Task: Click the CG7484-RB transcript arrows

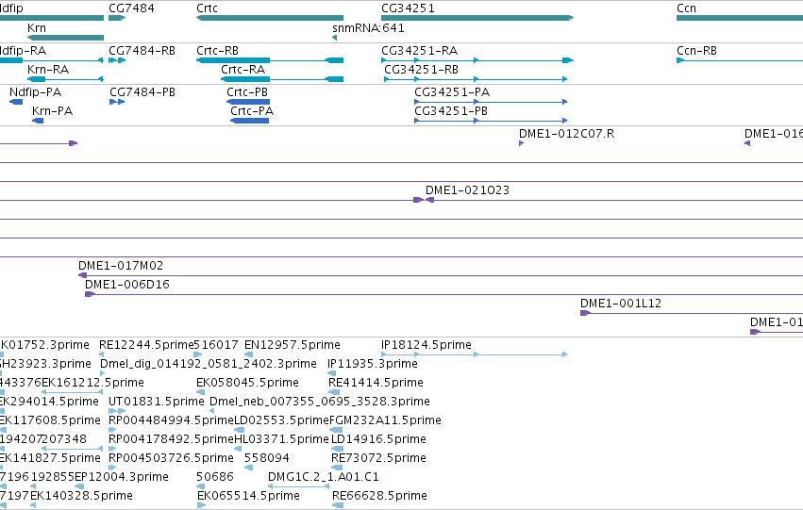Action: 117,60
